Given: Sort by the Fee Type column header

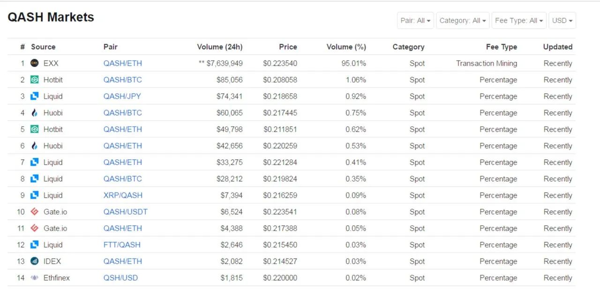Looking at the screenshot, I should pyautogui.click(x=502, y=47).
